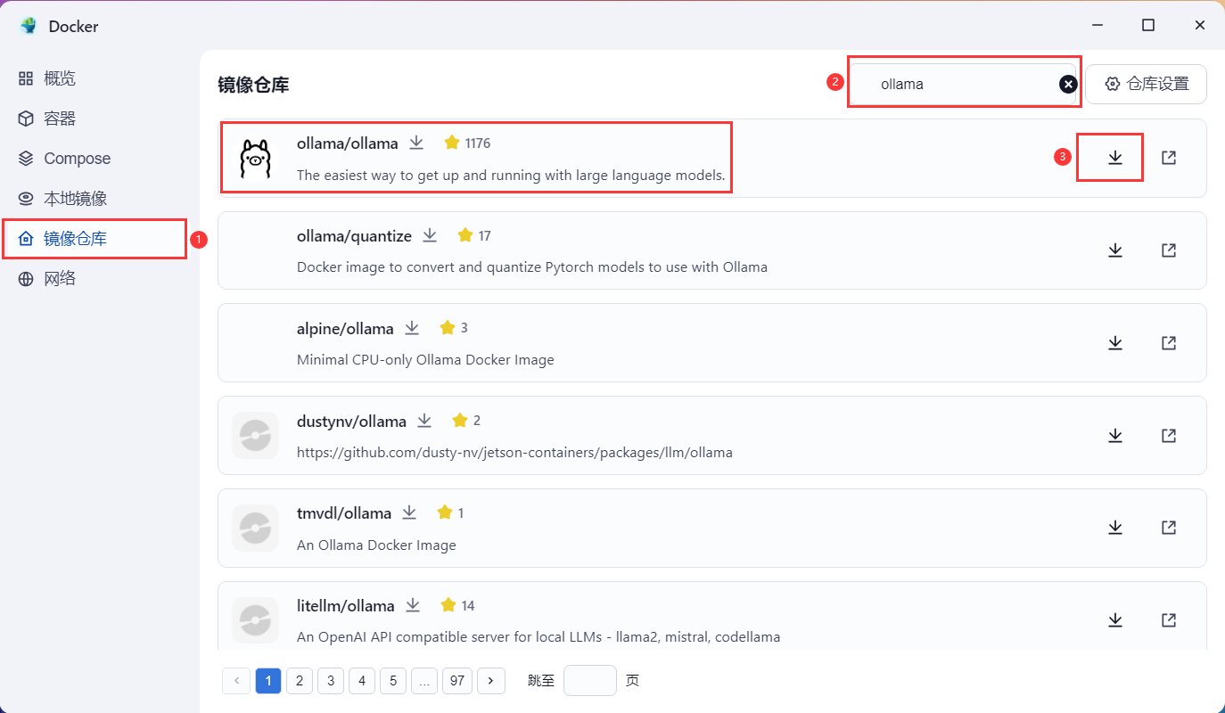Download the tmvdl/ollama image
Viewport: 1225px width, 713px height.
(x=1114, y=528)
